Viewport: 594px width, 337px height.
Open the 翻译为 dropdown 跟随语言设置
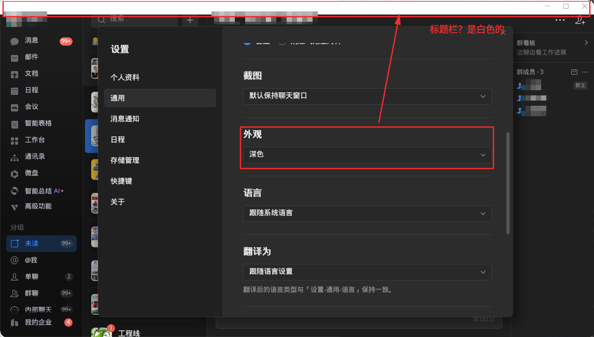[367, 272]
